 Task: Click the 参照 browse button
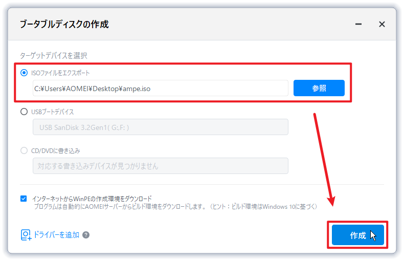pos(319,88)
